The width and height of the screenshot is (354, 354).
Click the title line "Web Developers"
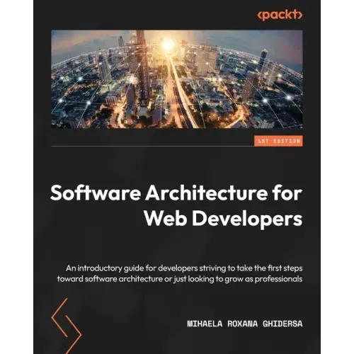coord(223,219)
